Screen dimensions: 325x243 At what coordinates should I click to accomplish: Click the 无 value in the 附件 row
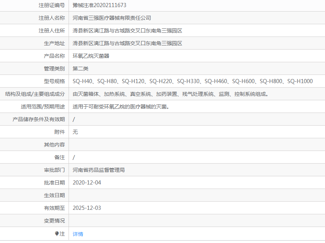pos(75,132)
